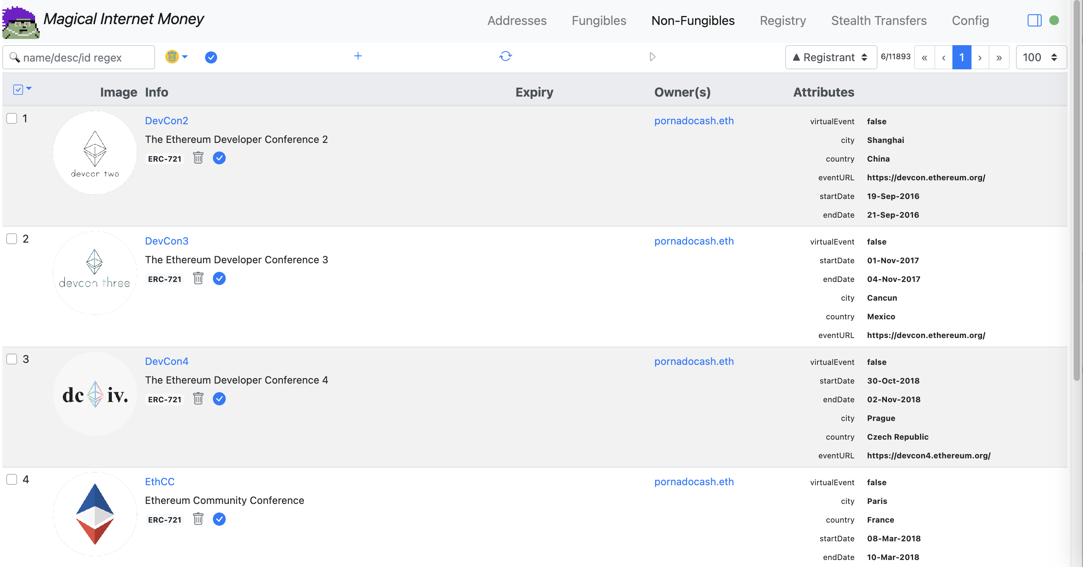Click the sync refresh icon in toolbar
Viewport: 1083px width, 567px height.
coord(505,56)
